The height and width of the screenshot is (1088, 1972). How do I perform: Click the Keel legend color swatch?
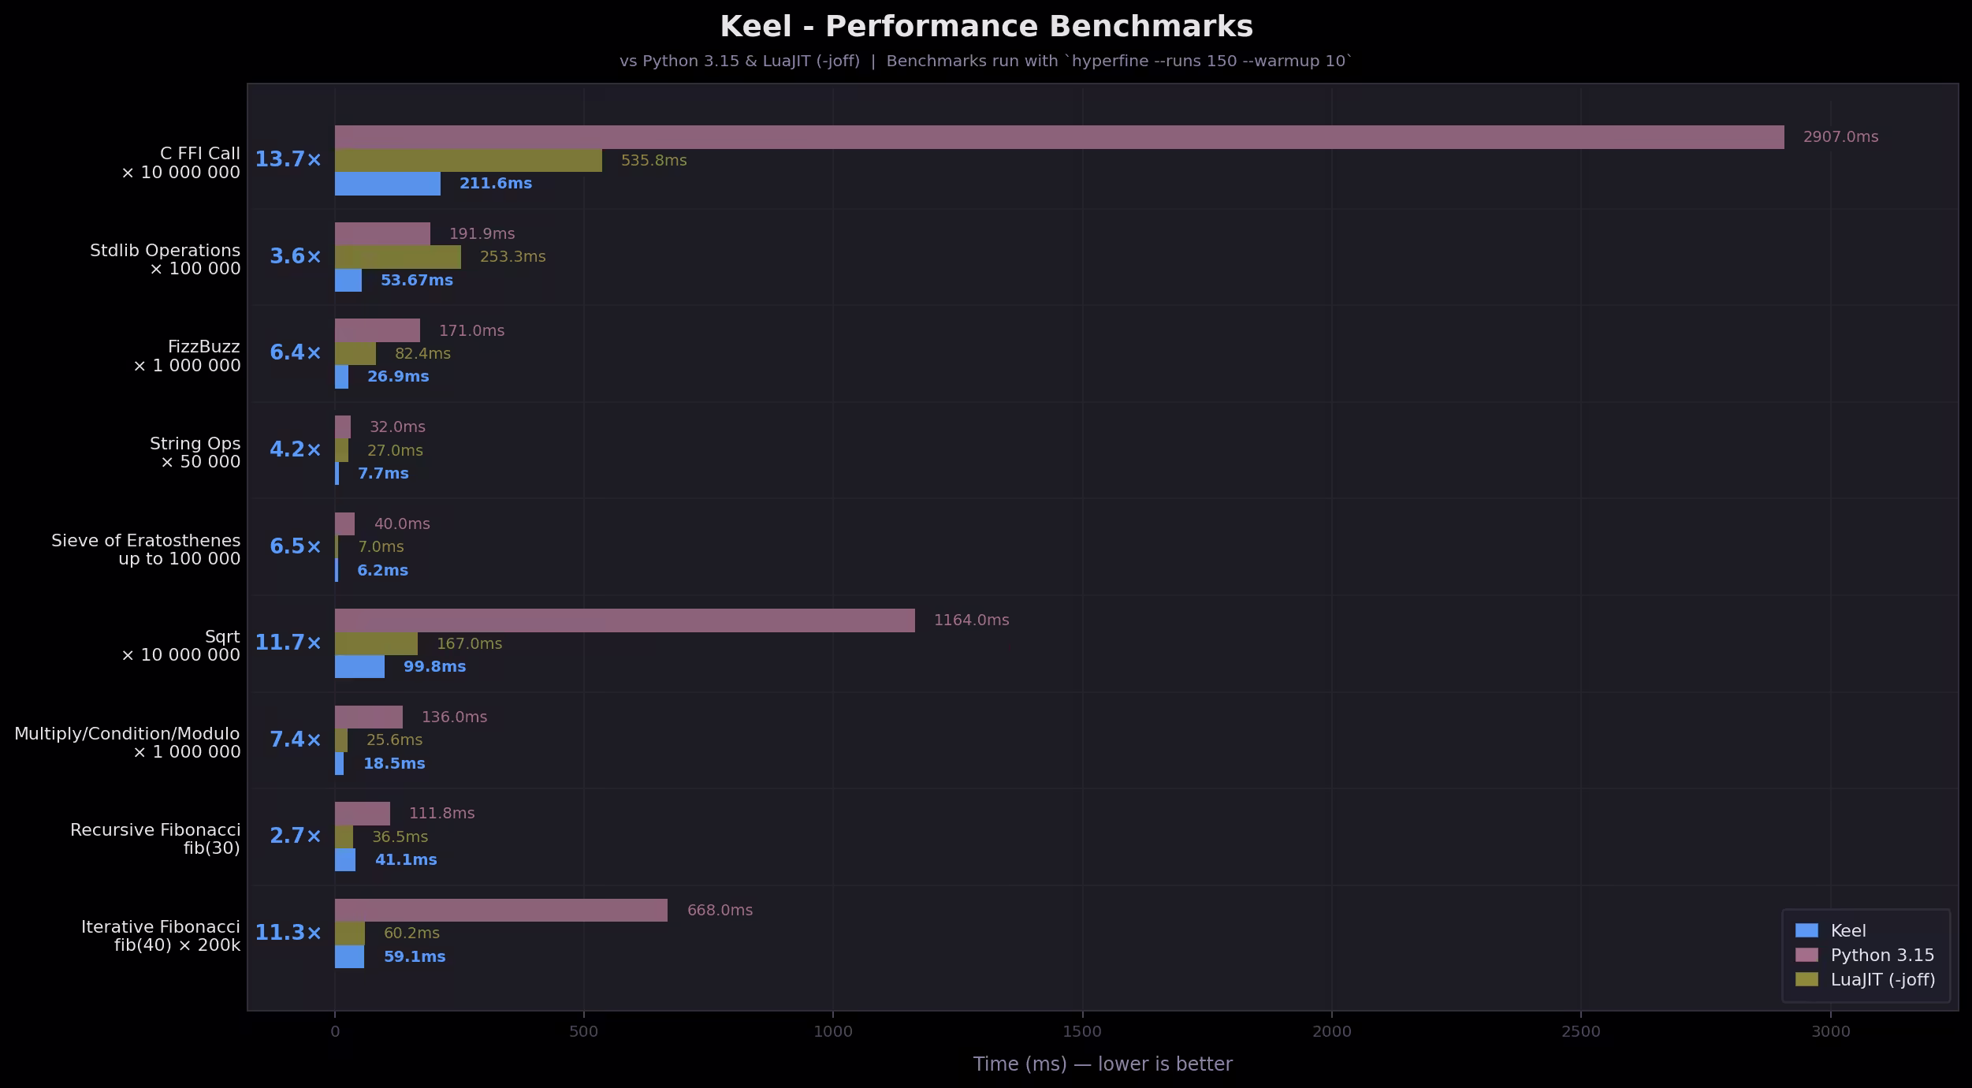(1806, 930)
